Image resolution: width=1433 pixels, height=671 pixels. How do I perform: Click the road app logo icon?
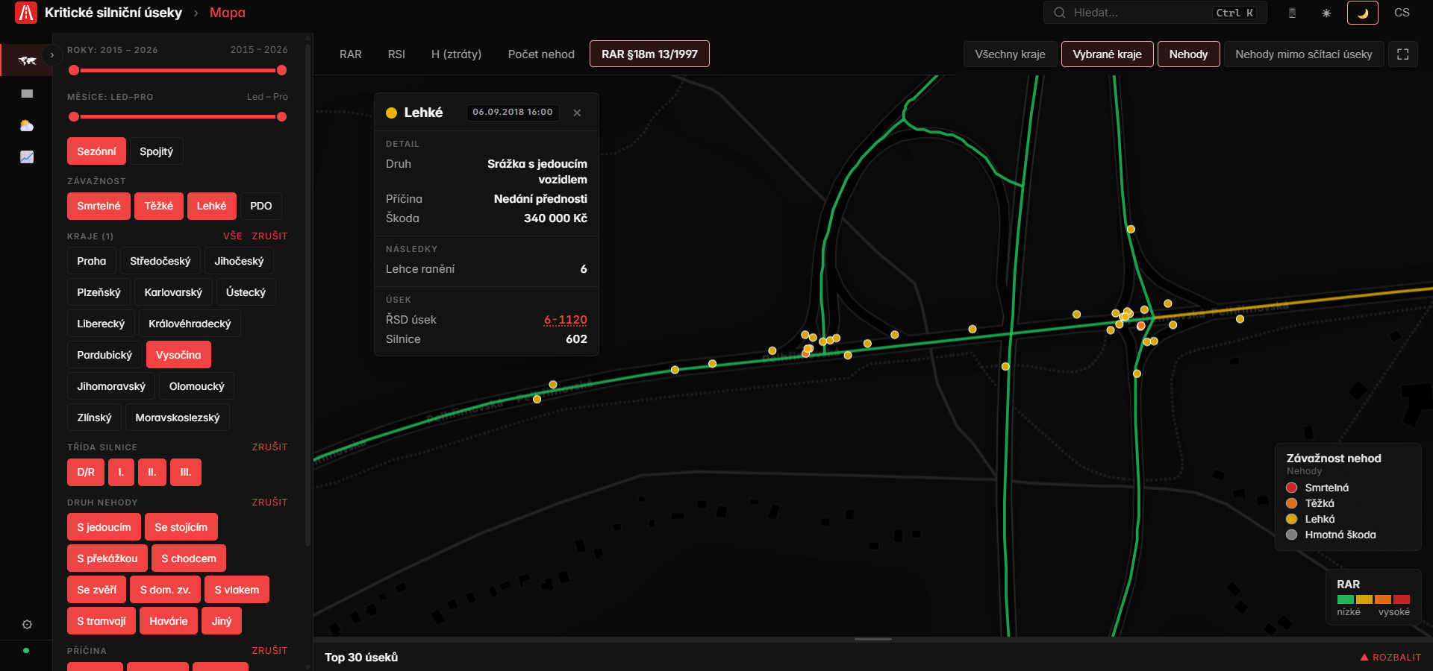point(26,13)
